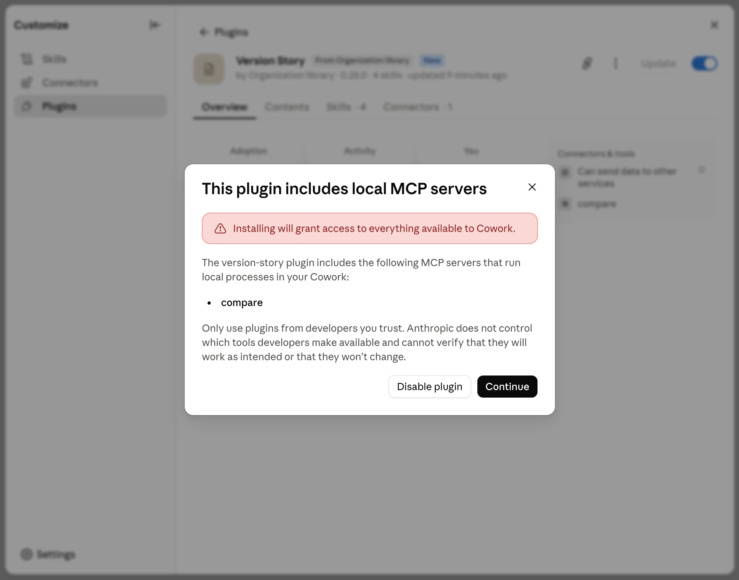Click 'compare' in Connectors & tools panel
This screenshot has height=580, width=739.
tap(597, 204)
